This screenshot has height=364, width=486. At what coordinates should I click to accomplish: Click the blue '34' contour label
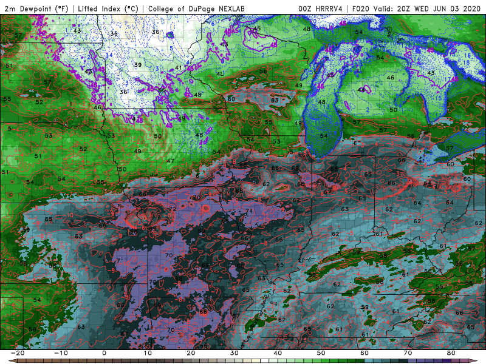[x=109, y=55]
